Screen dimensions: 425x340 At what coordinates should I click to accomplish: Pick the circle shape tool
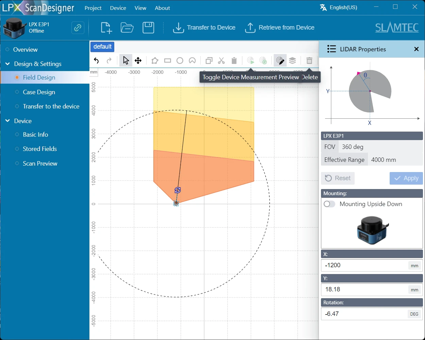pyautogui.click(x=180, y=61)
